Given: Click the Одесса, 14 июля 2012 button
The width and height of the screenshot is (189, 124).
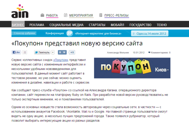Looking at the screenshot, I should [150, 33].
